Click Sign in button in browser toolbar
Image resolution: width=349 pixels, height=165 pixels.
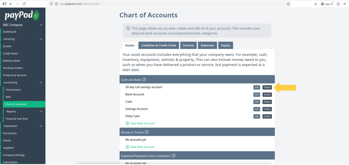click(327, 4)
